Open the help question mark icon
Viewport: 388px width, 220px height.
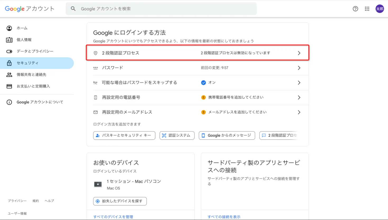[355, 9]
